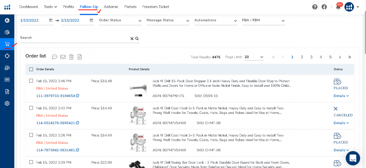Open the Tools menu
This screenshot has height=168, width=366.
click(50, 7)
